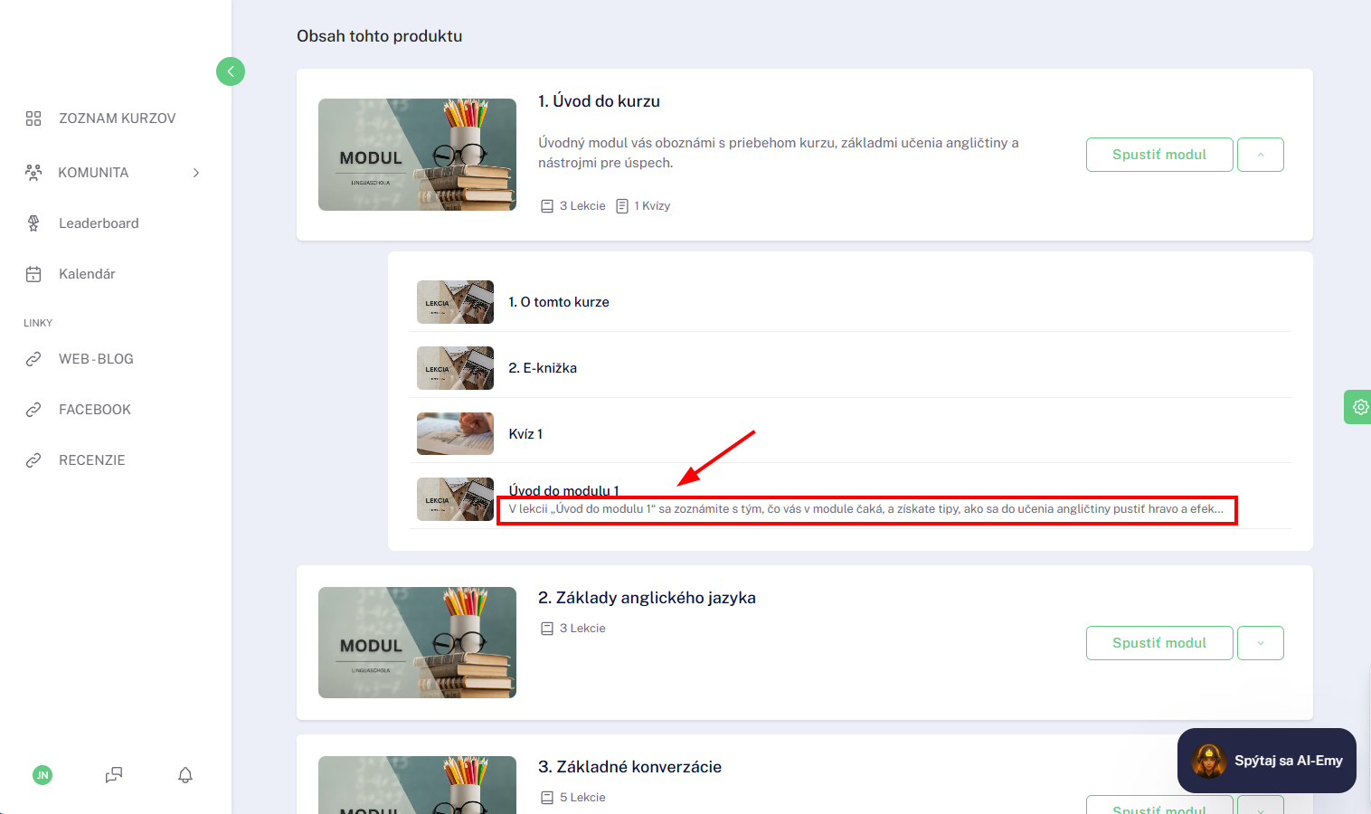1371x814 pixels.
Task: Open the green settings gear tab
Action: (1358, 407)
